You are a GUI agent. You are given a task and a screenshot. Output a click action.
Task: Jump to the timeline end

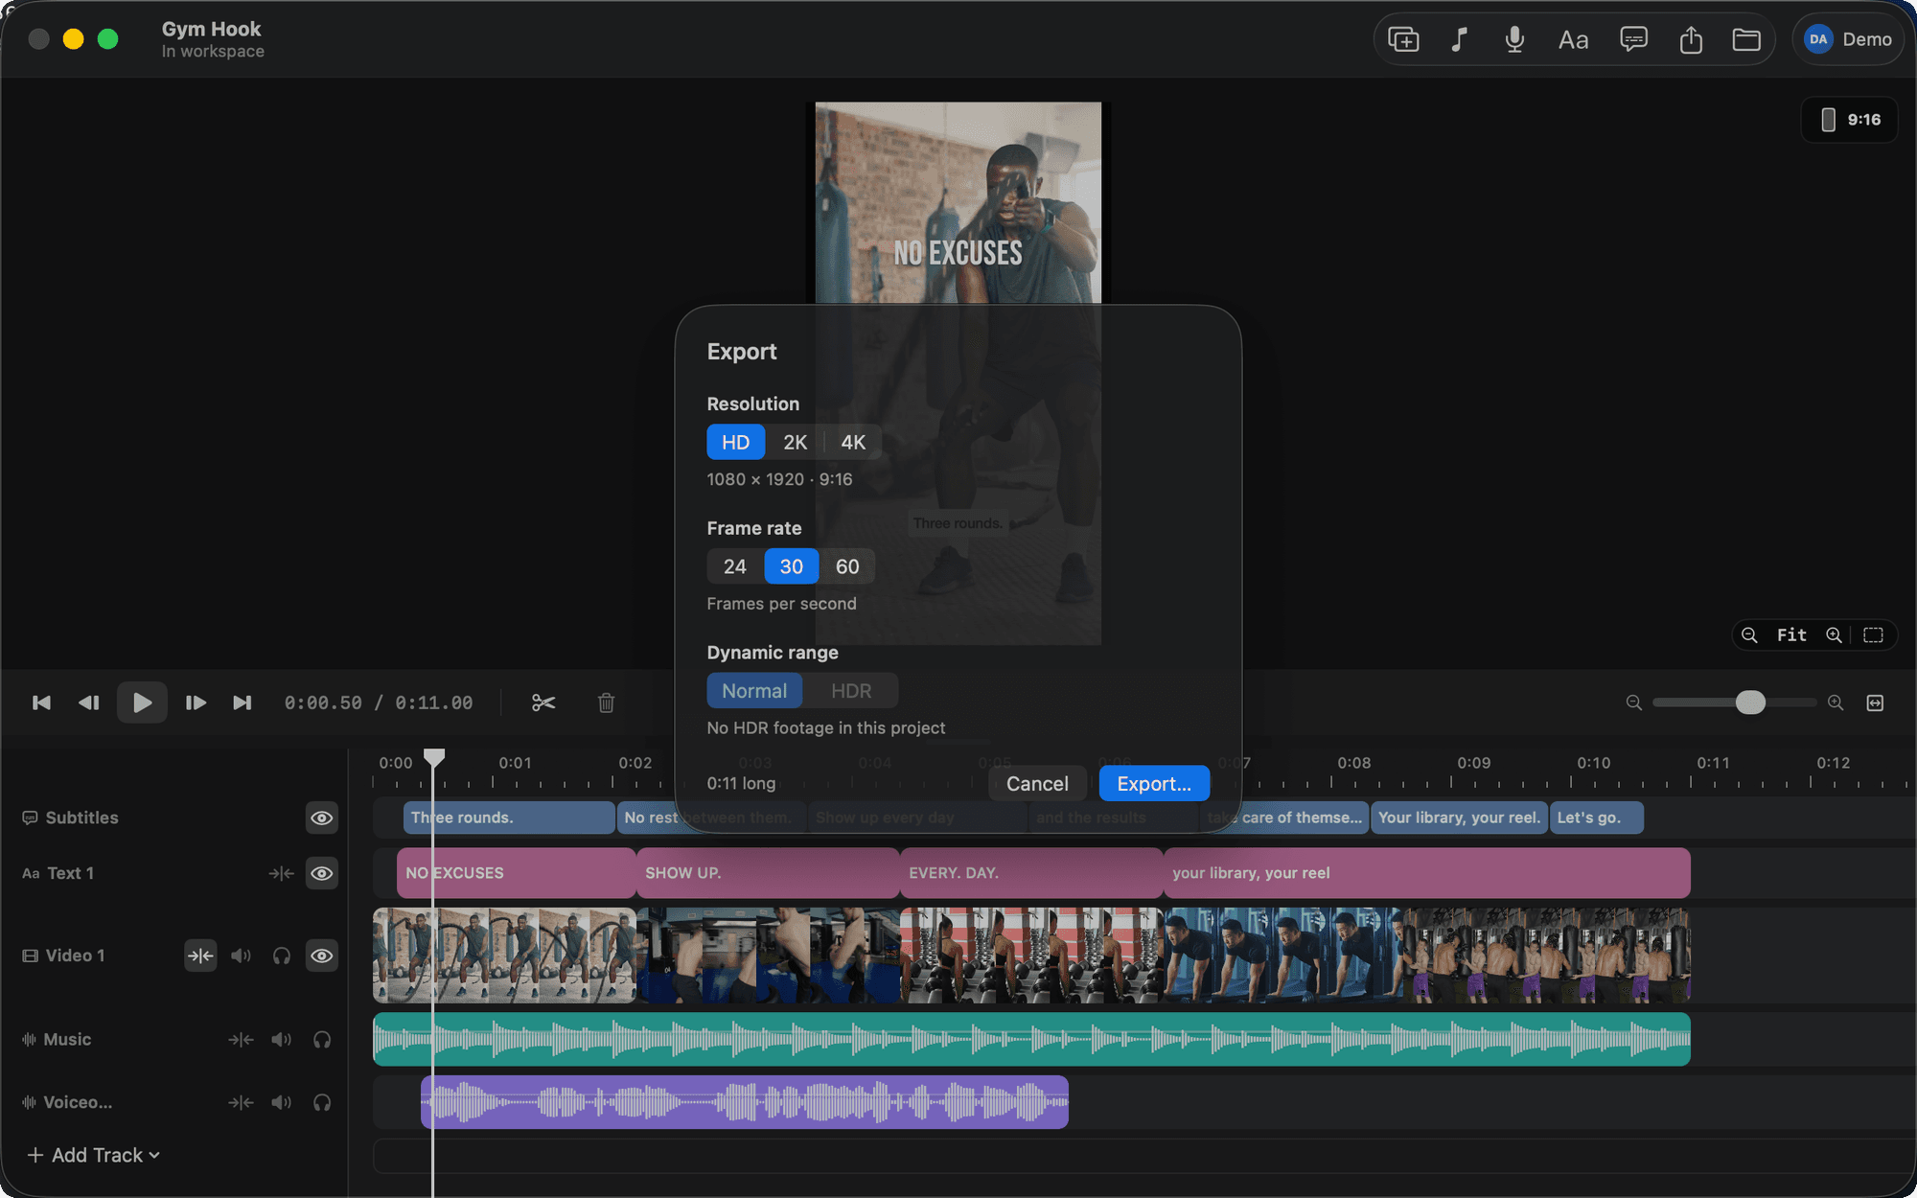coord(243,703)
